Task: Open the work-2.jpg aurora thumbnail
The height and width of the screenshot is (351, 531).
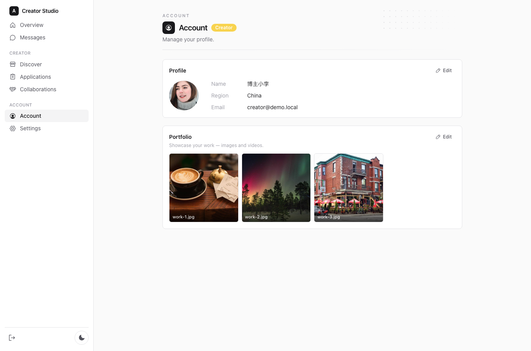Action: coord(276,188)
